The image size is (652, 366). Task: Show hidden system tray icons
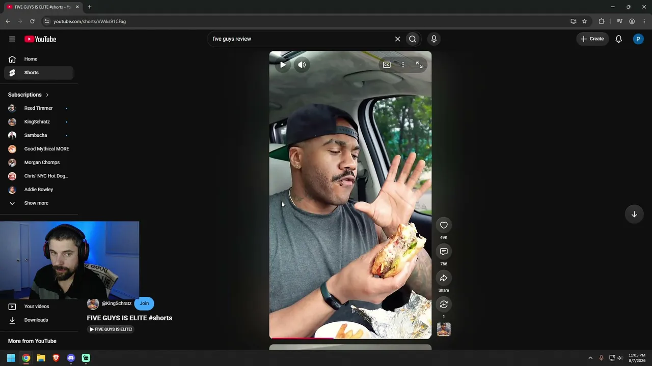click(x=590, y=358)
